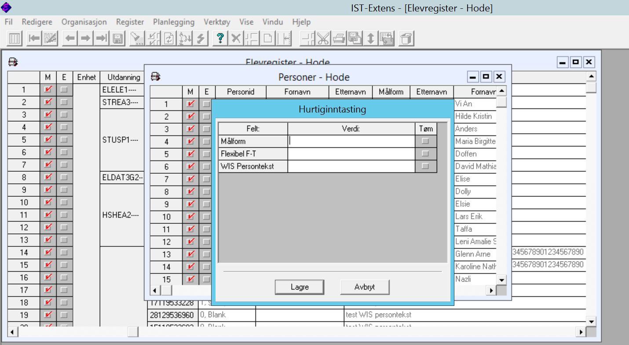Open the Vise menu

(x=246, y=22)
